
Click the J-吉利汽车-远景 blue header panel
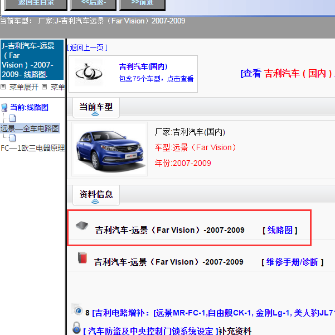click(32, 60)
